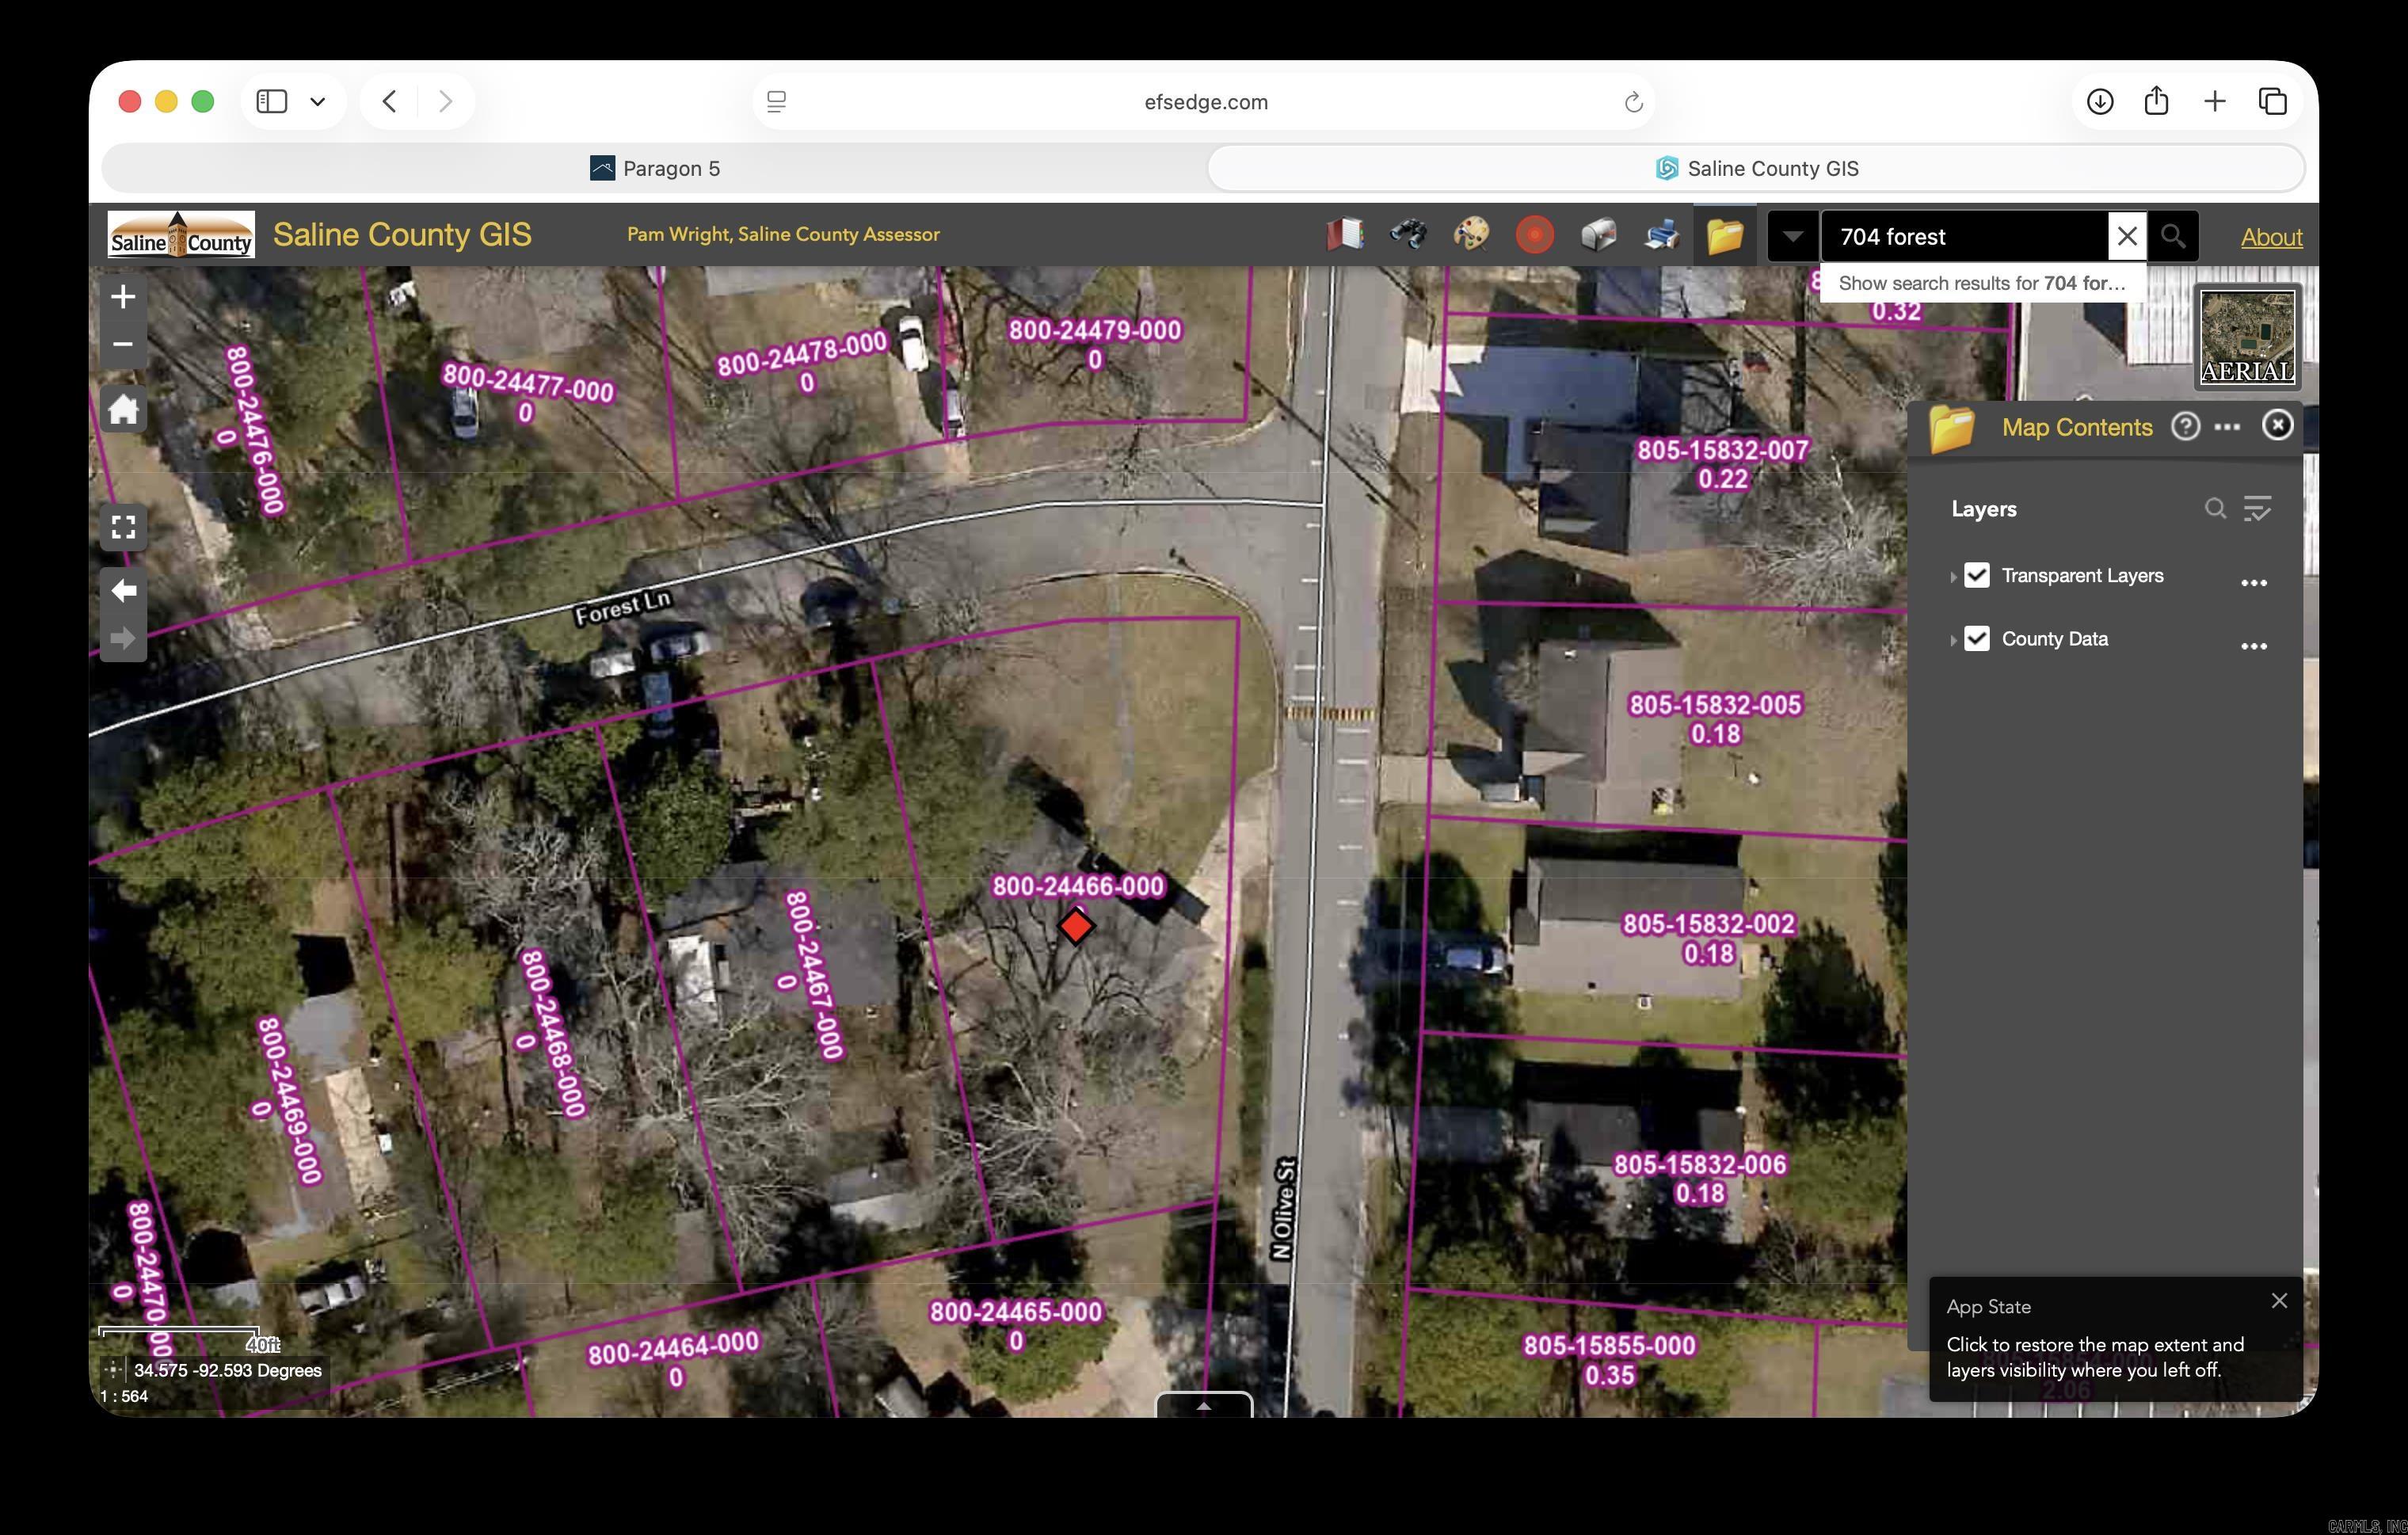This screenshot has height=1535, width=2408.
Task: Toggle fullscreen map view
Action: (123, 527)
